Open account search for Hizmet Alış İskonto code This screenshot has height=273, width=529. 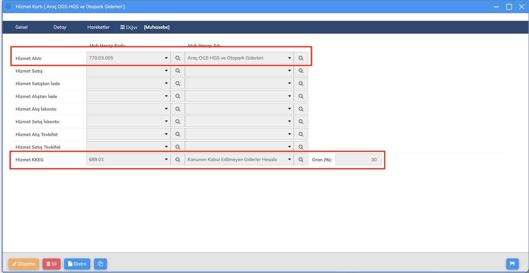[178, 109]
